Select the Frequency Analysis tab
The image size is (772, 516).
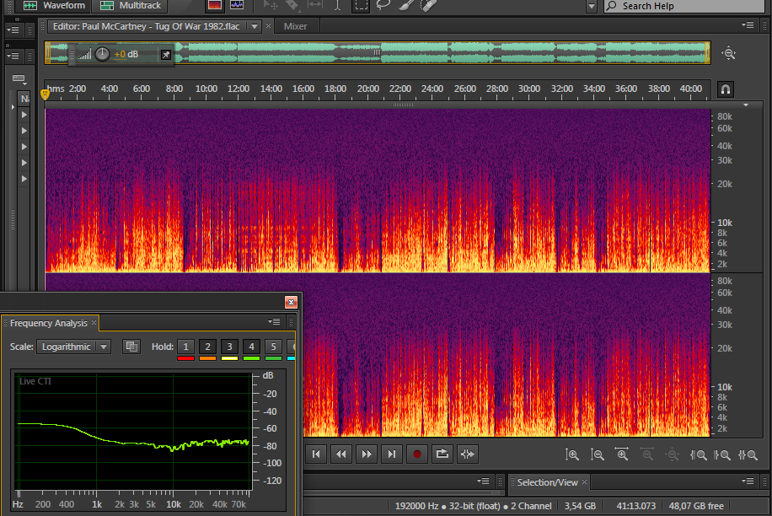pos(48,323)
